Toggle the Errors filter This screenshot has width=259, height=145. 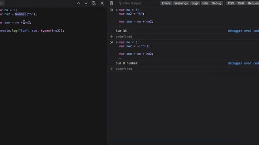click(166, 3)
